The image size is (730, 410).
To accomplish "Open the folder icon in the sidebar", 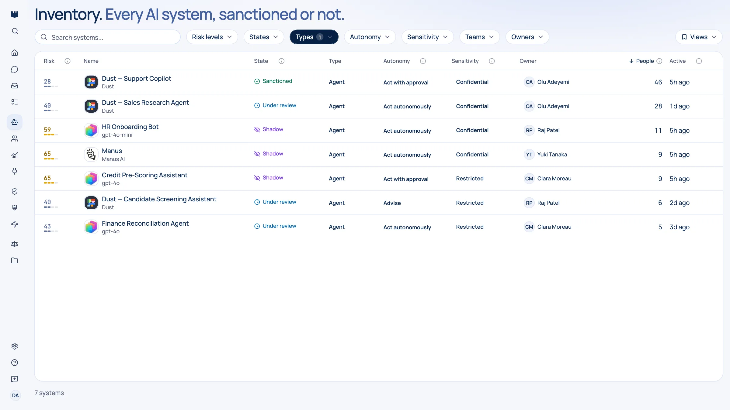I will [x=15, y=261].
